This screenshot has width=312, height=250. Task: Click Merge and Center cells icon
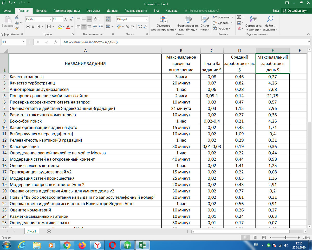[x=108, y=27]
